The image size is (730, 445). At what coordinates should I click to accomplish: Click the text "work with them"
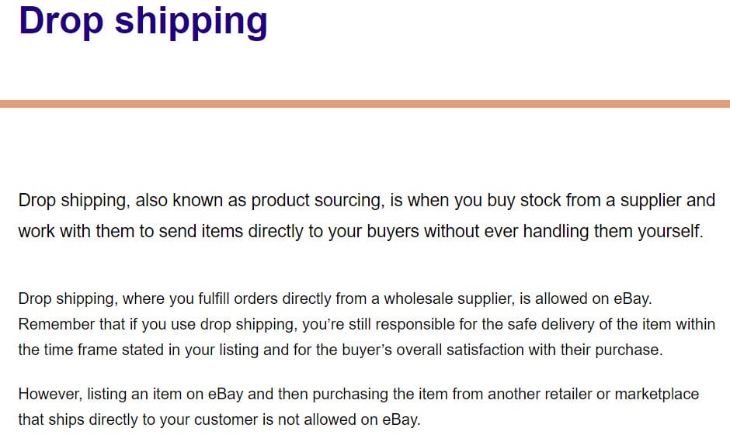(x=76, y=231)
